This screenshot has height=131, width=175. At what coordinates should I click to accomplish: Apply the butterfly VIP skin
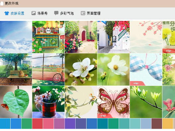(113, 102)
